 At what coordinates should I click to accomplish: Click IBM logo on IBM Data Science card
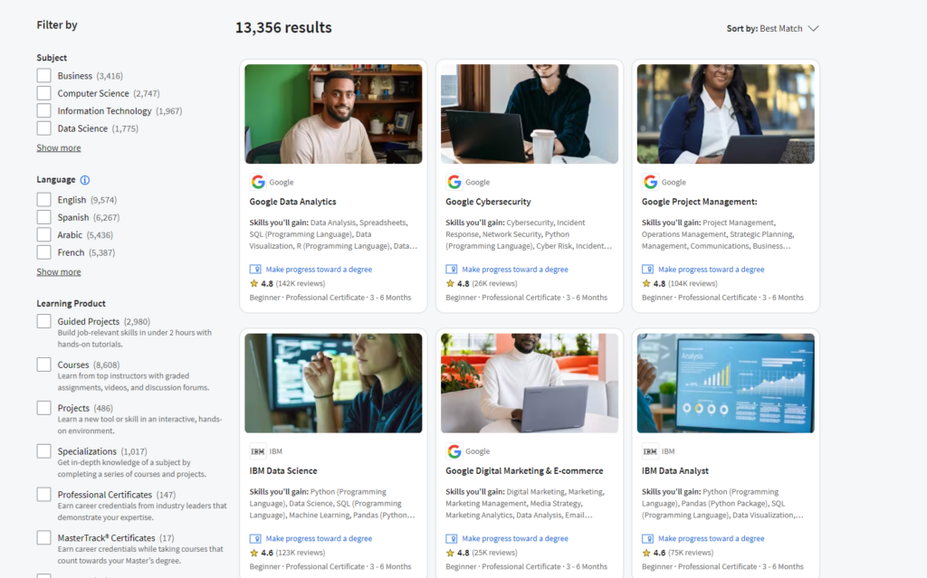pyautogui.click(x=258, y=451)
